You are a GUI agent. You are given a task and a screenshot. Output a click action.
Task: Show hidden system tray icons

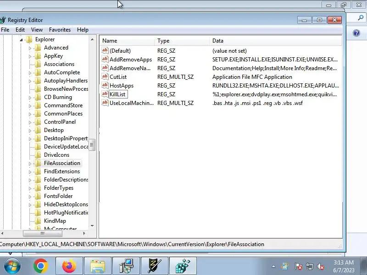click(273, 266)
